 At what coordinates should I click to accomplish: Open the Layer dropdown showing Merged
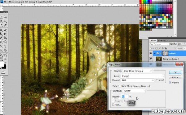[x=143, y=76]
